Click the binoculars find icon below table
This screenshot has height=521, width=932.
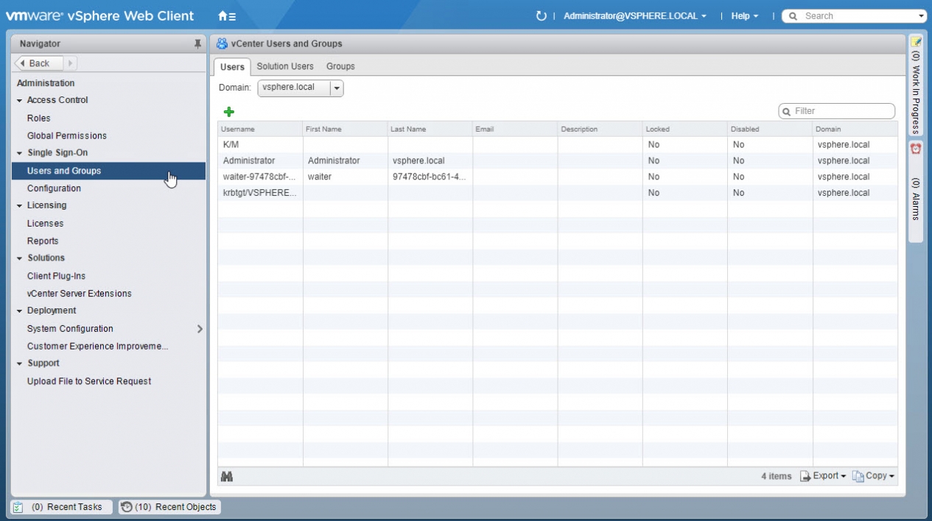tap(227, 477)
